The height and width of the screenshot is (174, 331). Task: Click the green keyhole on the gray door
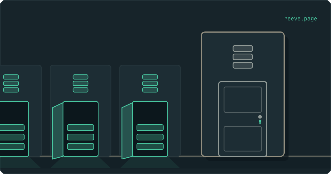coord(260,122)
